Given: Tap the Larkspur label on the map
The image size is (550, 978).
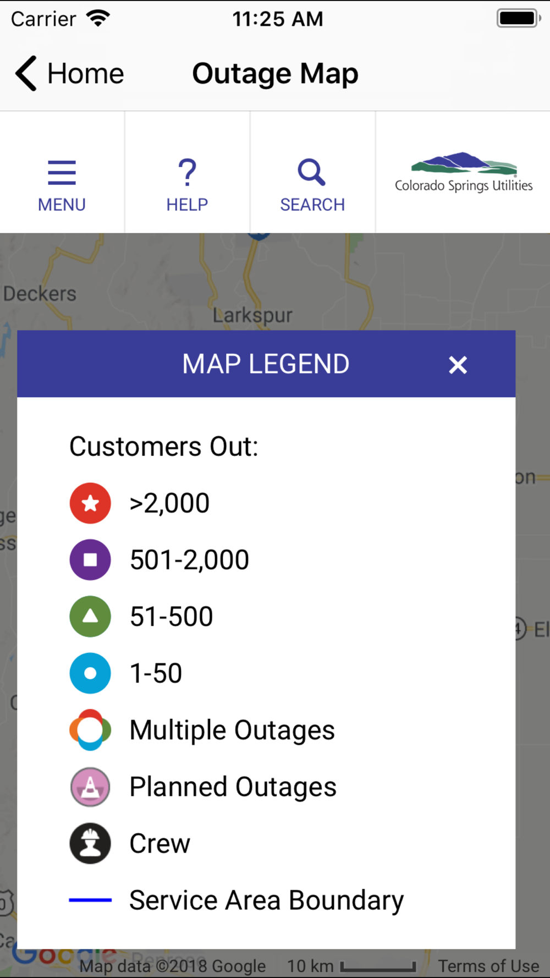Looking at the screenshot, I should click(252, 316).
